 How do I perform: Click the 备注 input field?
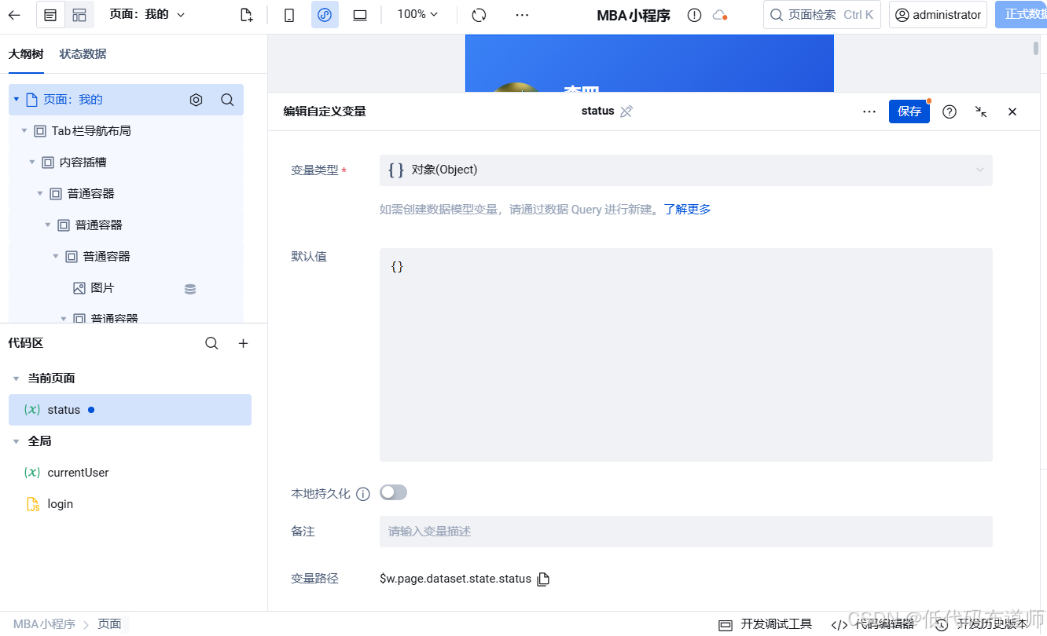pyautogui.click(x=684, y=531)
